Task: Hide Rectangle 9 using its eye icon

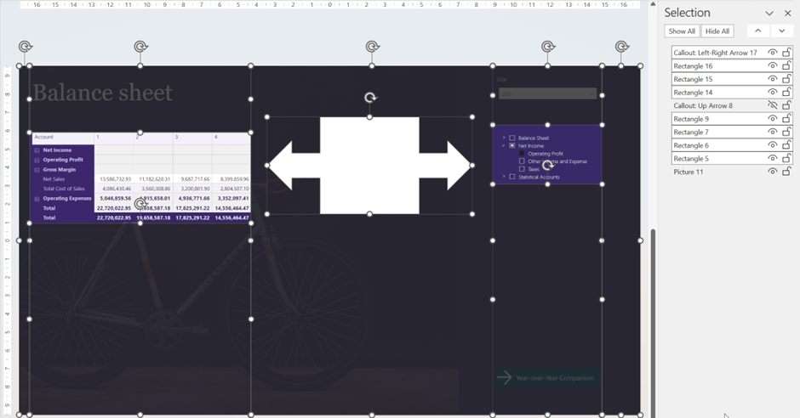Action: (x=773, y=119)
